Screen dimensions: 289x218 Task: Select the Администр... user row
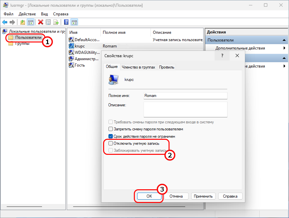pyautogui.click(x=87, y=59)
